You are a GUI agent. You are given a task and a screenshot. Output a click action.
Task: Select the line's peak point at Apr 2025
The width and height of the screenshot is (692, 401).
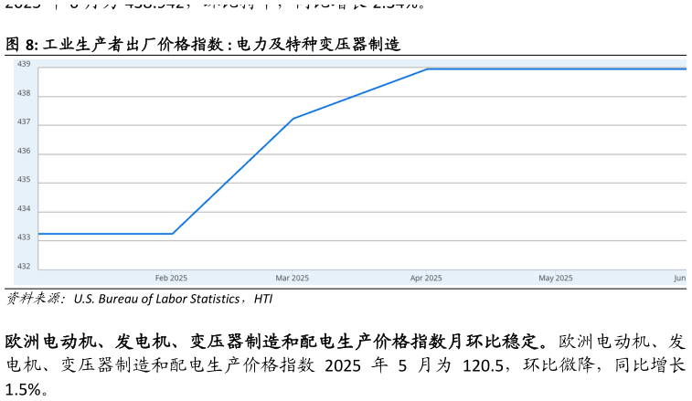point(427,69)
